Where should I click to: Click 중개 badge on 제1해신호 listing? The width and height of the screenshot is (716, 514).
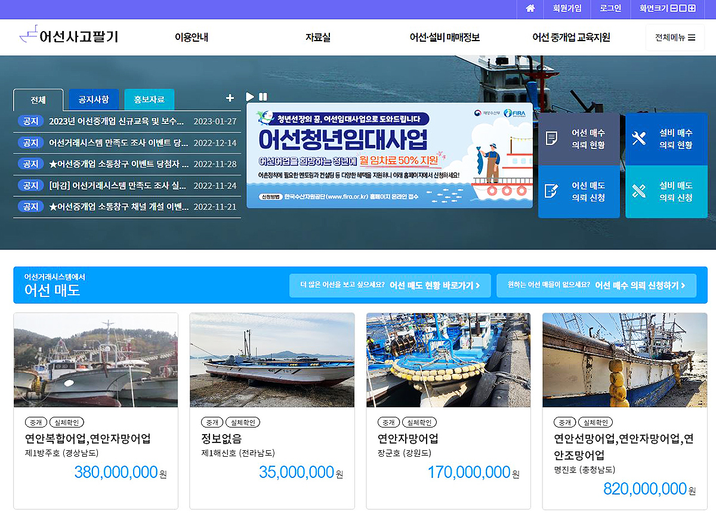[x=211, y=422]
